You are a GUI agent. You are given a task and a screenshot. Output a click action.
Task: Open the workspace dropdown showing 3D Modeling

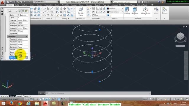click(45, 2)
